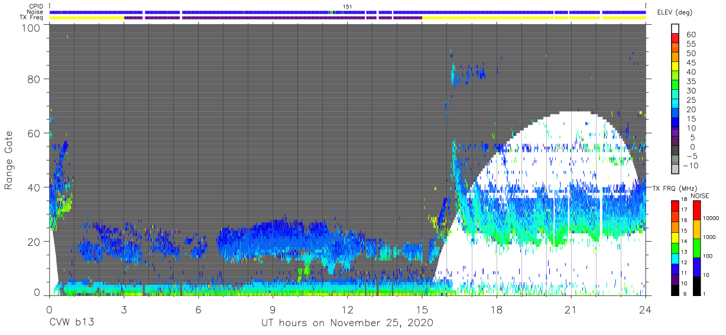The height and width of the screenshot is (335, 726).
Task: Click the NOISE legend label
Action: tap(698, 196)
